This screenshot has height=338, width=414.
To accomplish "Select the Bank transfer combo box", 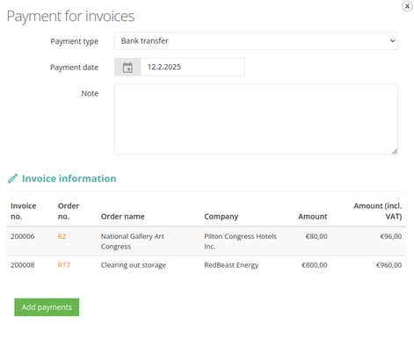I will 256,41.
